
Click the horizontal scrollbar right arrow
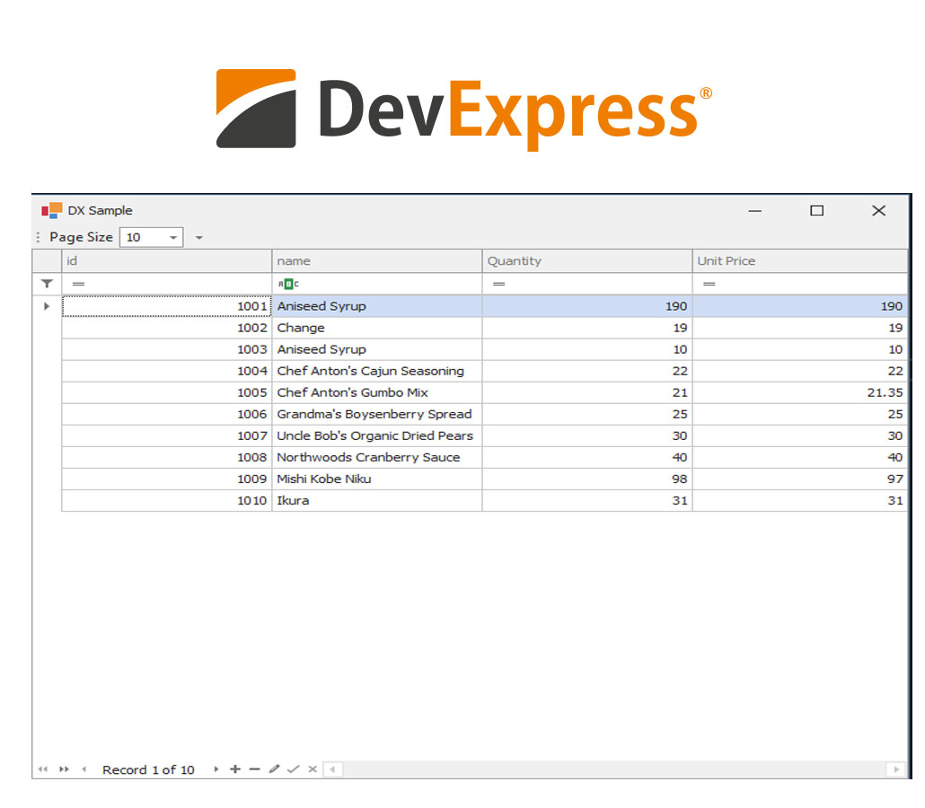tap(896, 769)
